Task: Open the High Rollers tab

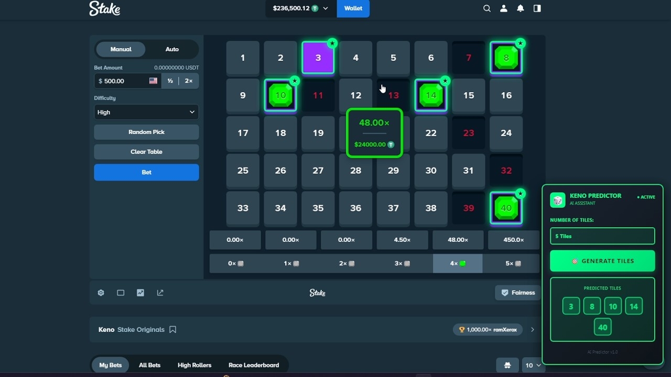Action: [x=194, y=365]
